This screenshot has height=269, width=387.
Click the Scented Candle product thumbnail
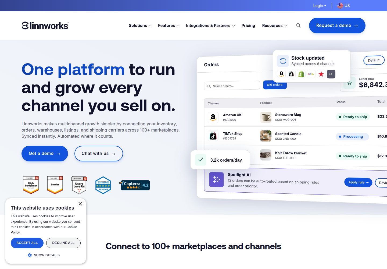(266, 136)
